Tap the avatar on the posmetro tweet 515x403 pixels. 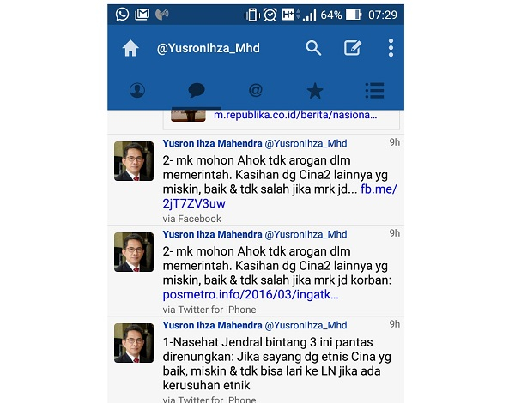click(x=134, y=252)
